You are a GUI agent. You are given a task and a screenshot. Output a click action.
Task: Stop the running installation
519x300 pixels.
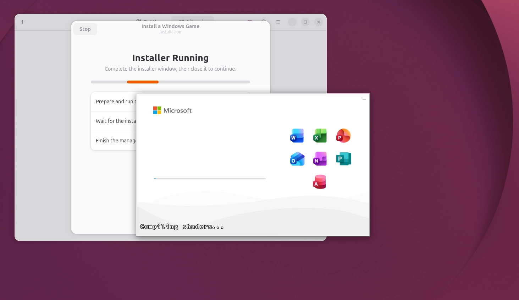coord(85,29)
